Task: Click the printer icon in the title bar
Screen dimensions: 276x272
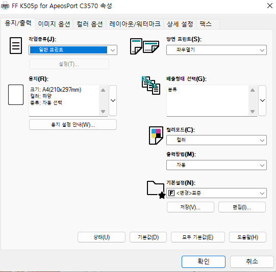Action: tap(5, 6)
